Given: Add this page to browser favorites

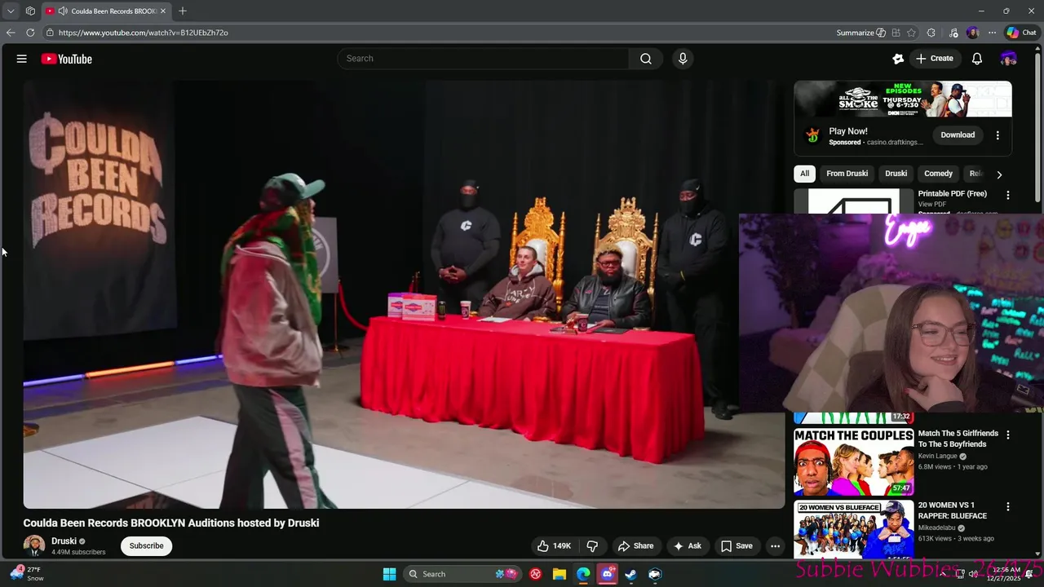Looking at the screenshot, I should 911,33.
